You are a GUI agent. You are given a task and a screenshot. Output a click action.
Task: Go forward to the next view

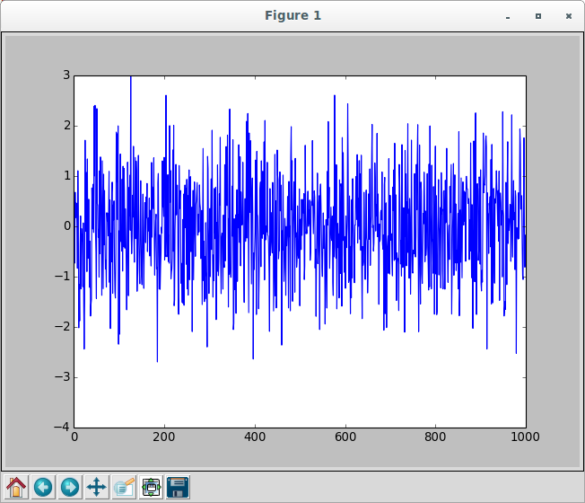coord(70,487)
